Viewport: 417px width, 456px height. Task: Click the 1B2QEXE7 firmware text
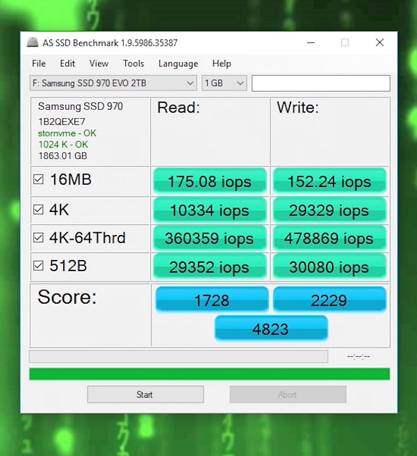(x=62, y=122)
